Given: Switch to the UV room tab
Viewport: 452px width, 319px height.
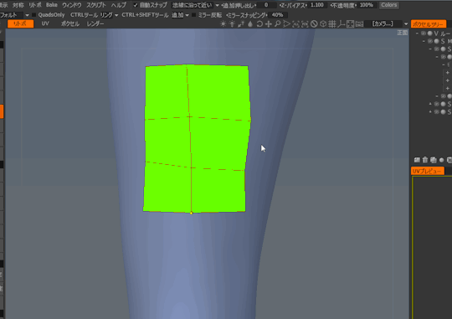Looking at the screenshot, I should coord(45,24).
